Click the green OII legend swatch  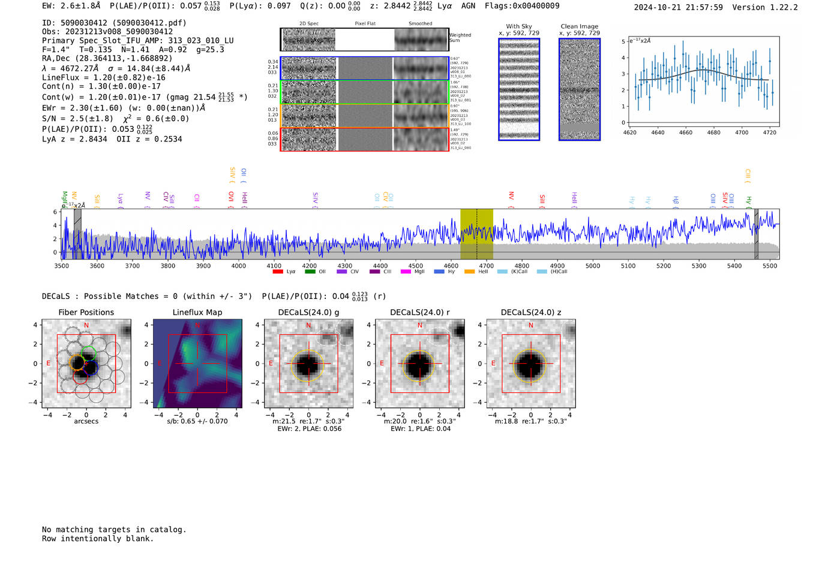(310, 272)
